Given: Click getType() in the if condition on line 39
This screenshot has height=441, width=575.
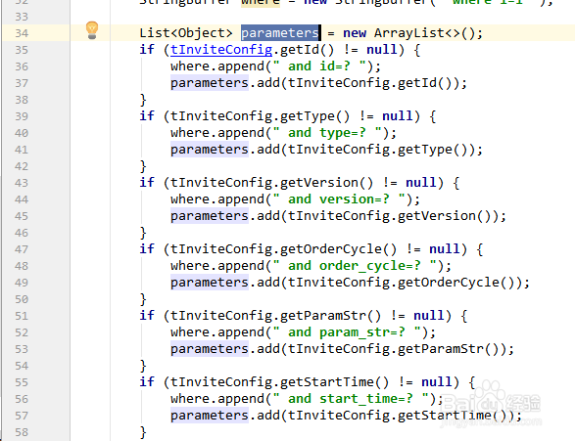Looking at the screenshot, I should (315, 116).
